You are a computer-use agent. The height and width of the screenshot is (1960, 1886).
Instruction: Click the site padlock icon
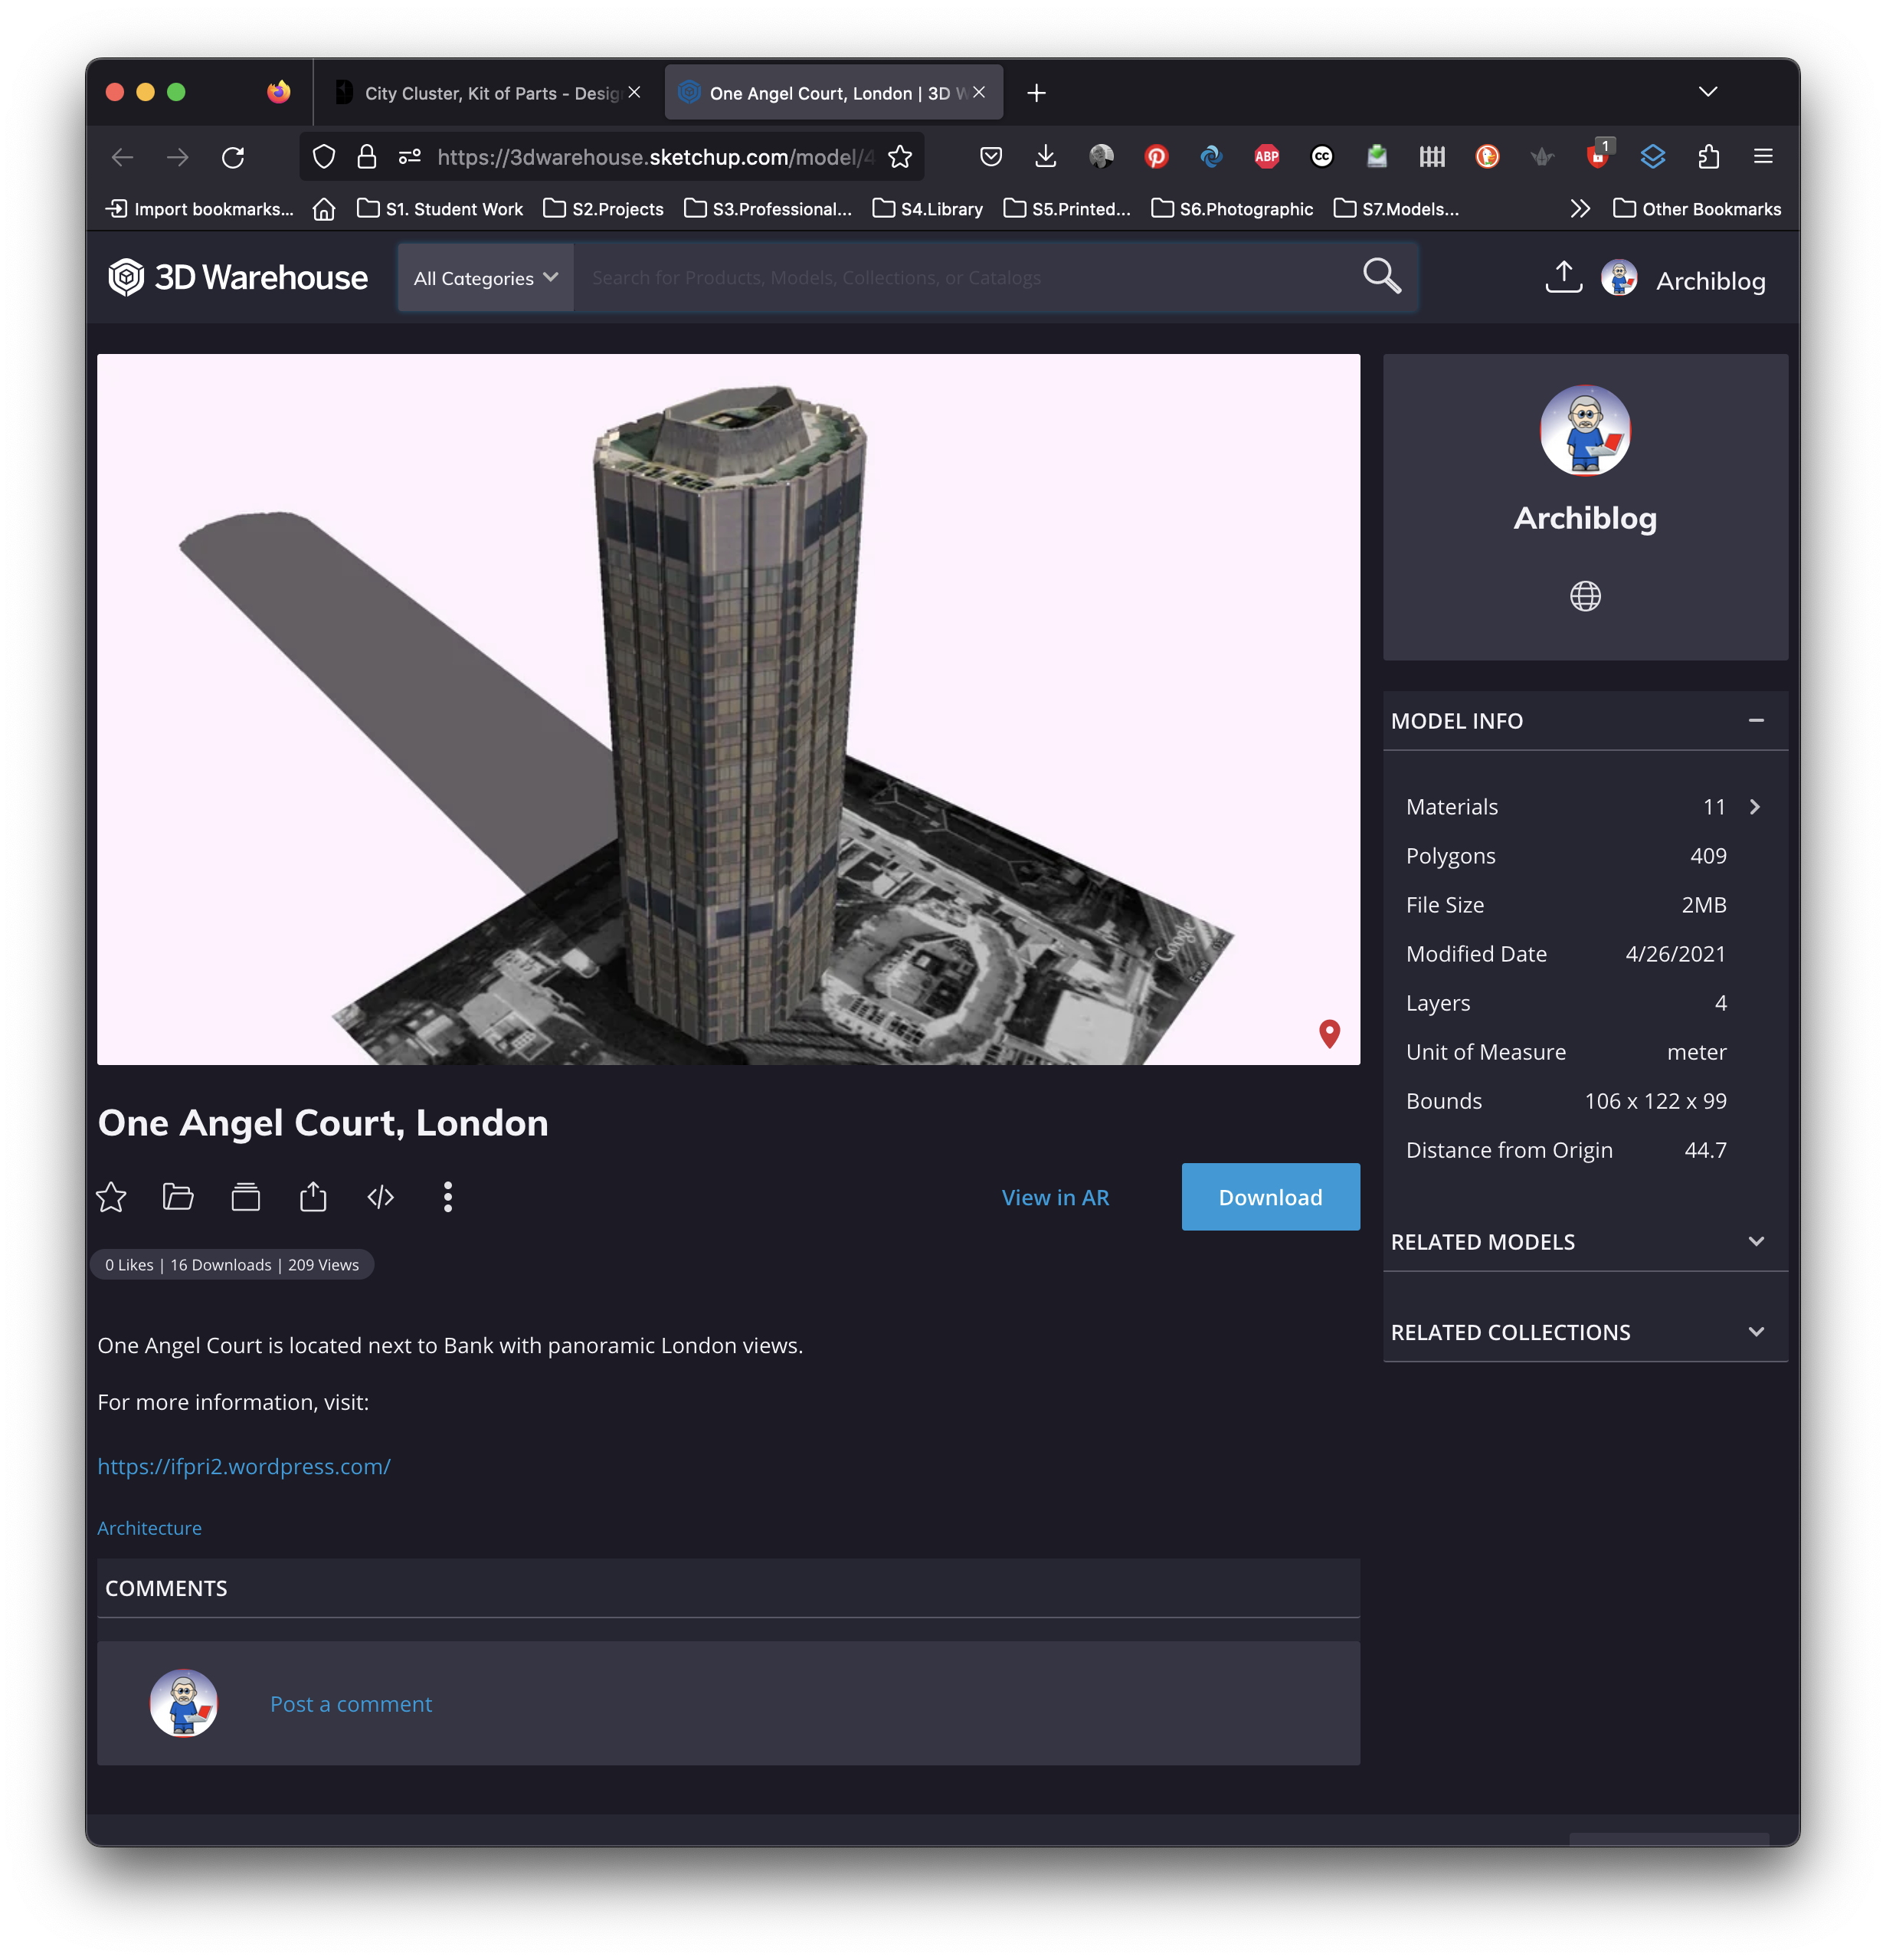coord(367,157)
